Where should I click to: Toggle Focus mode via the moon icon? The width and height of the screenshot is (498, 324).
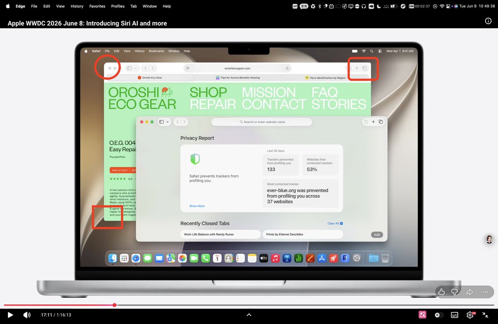(x=380, y=6)
